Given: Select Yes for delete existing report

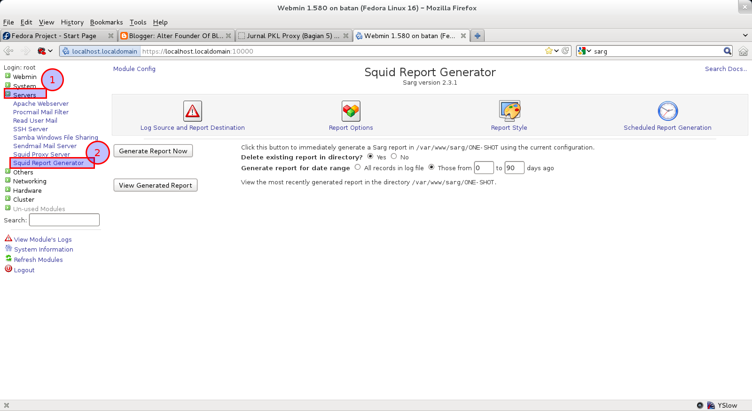Looking at the screenshot, I should pos(370,156).
